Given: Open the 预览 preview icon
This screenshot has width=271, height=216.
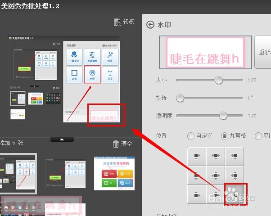Looking at the screenshot, I should pos(117,22).
